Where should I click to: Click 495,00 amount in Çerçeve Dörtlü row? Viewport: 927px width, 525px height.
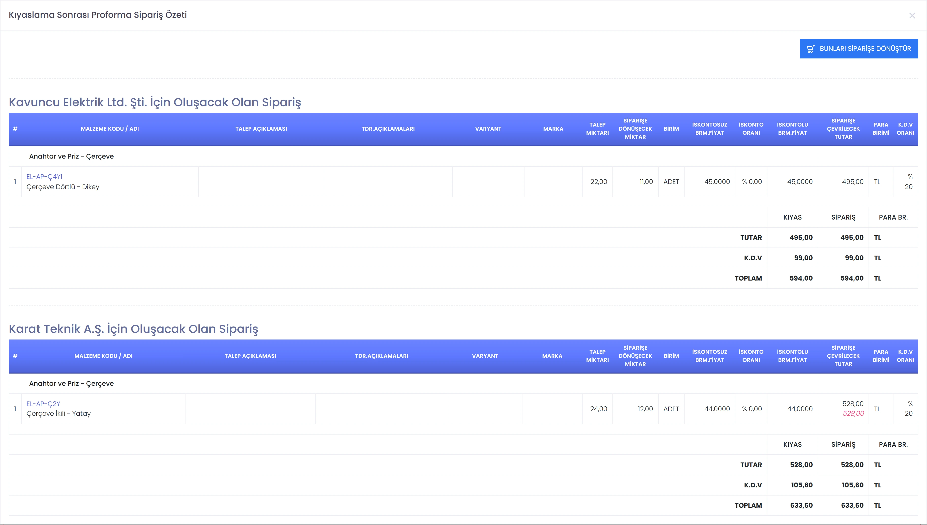click(853, 182)
